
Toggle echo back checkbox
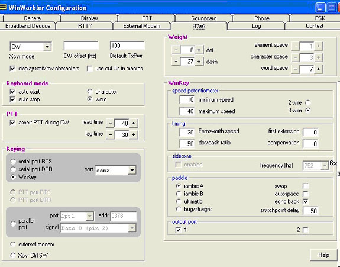click(306, 201)
